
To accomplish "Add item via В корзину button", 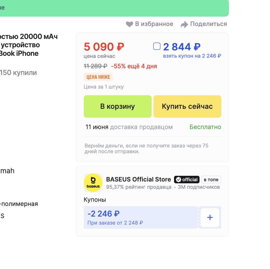I will point(118,106).
